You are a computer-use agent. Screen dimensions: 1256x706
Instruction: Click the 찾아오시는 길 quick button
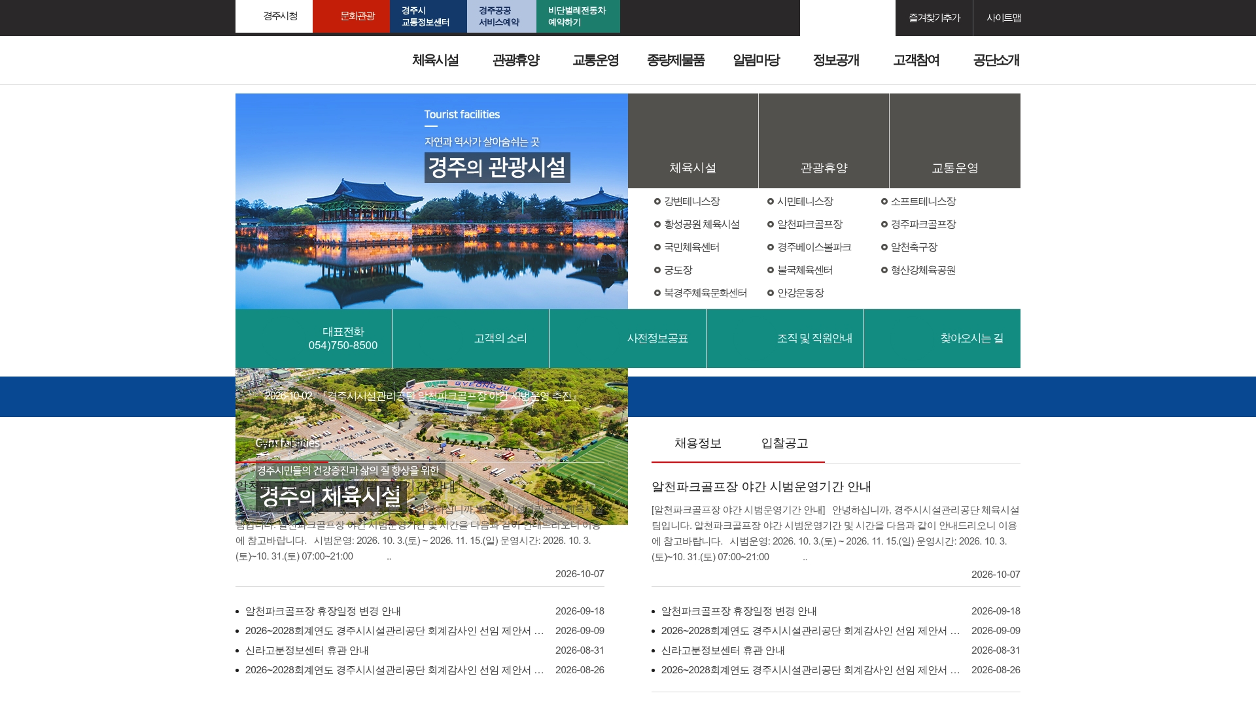point(942,339)
